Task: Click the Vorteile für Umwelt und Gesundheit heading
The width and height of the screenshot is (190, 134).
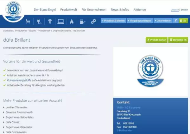Action: click(31, 61)
